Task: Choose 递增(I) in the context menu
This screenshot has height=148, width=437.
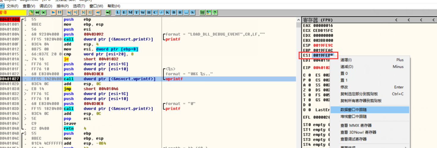Action: click(370, 60)
